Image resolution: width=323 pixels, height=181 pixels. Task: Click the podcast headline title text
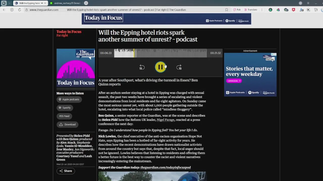tap(148, 36)
